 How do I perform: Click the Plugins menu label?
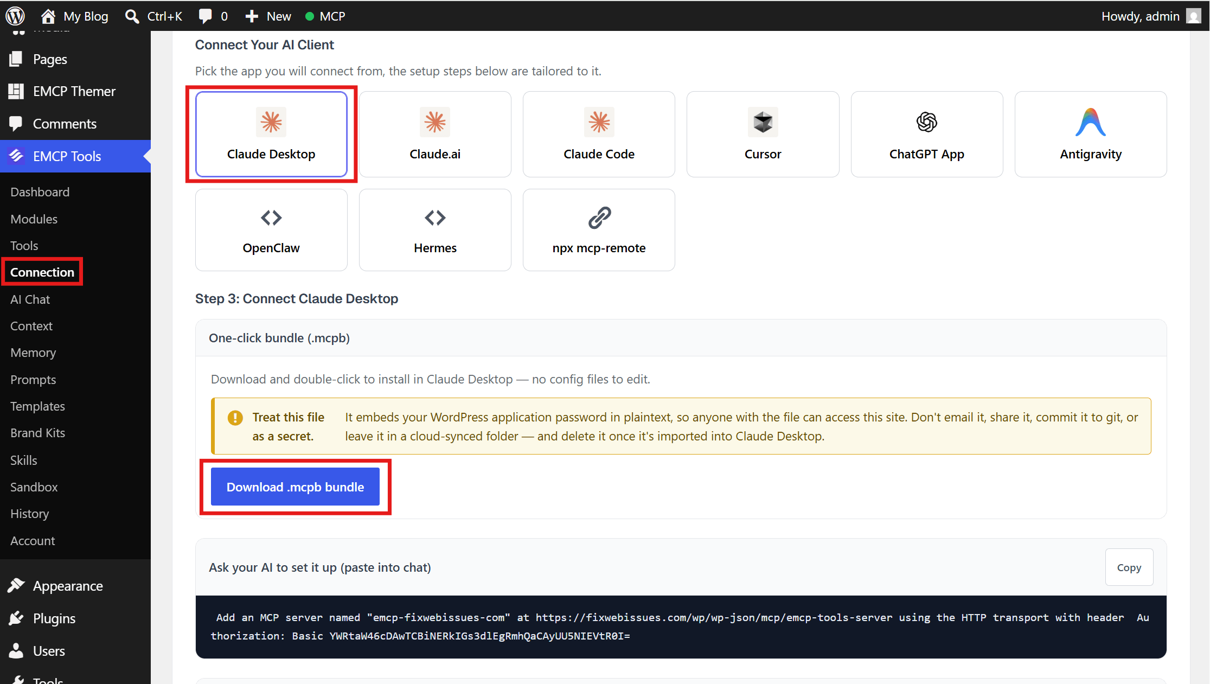tap(54, 618)
